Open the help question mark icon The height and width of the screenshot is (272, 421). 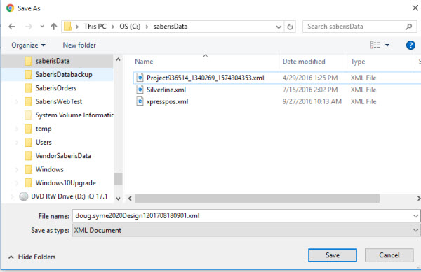coord(410,45)
